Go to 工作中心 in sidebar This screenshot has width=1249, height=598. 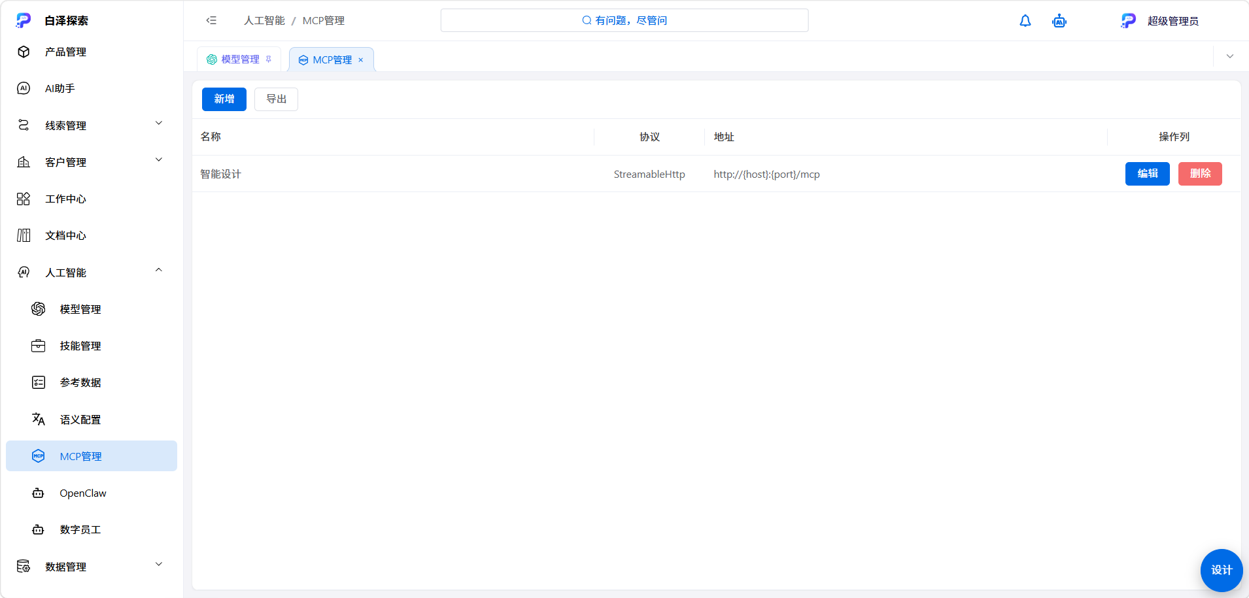pyautogui.click(x=92, y=199)
